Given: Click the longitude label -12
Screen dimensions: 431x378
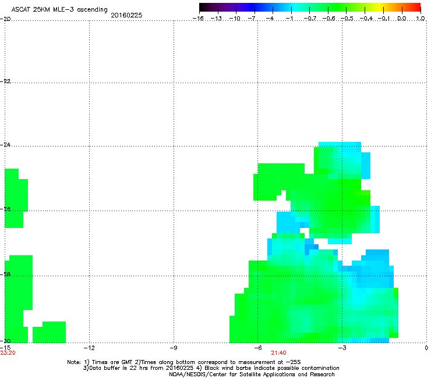Looking at the screenshot, I should click(89, 348).
